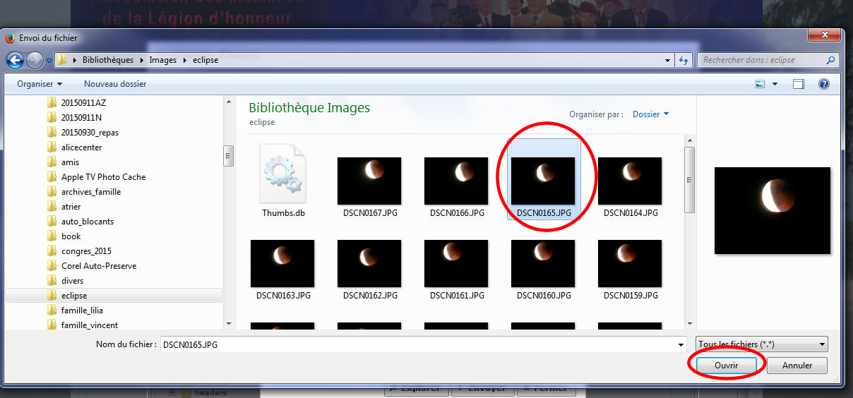Select the auto_blocants folder
The image size is (853, 398).
tap(87, 221)
